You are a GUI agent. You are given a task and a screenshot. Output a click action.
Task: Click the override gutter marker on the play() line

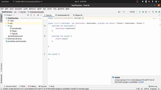(45, 36)
